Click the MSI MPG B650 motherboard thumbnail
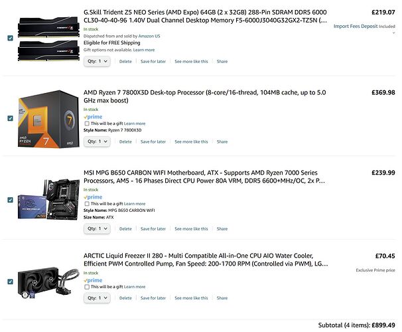This screenshot has width=402, height=332. click(x=48, y=199)
